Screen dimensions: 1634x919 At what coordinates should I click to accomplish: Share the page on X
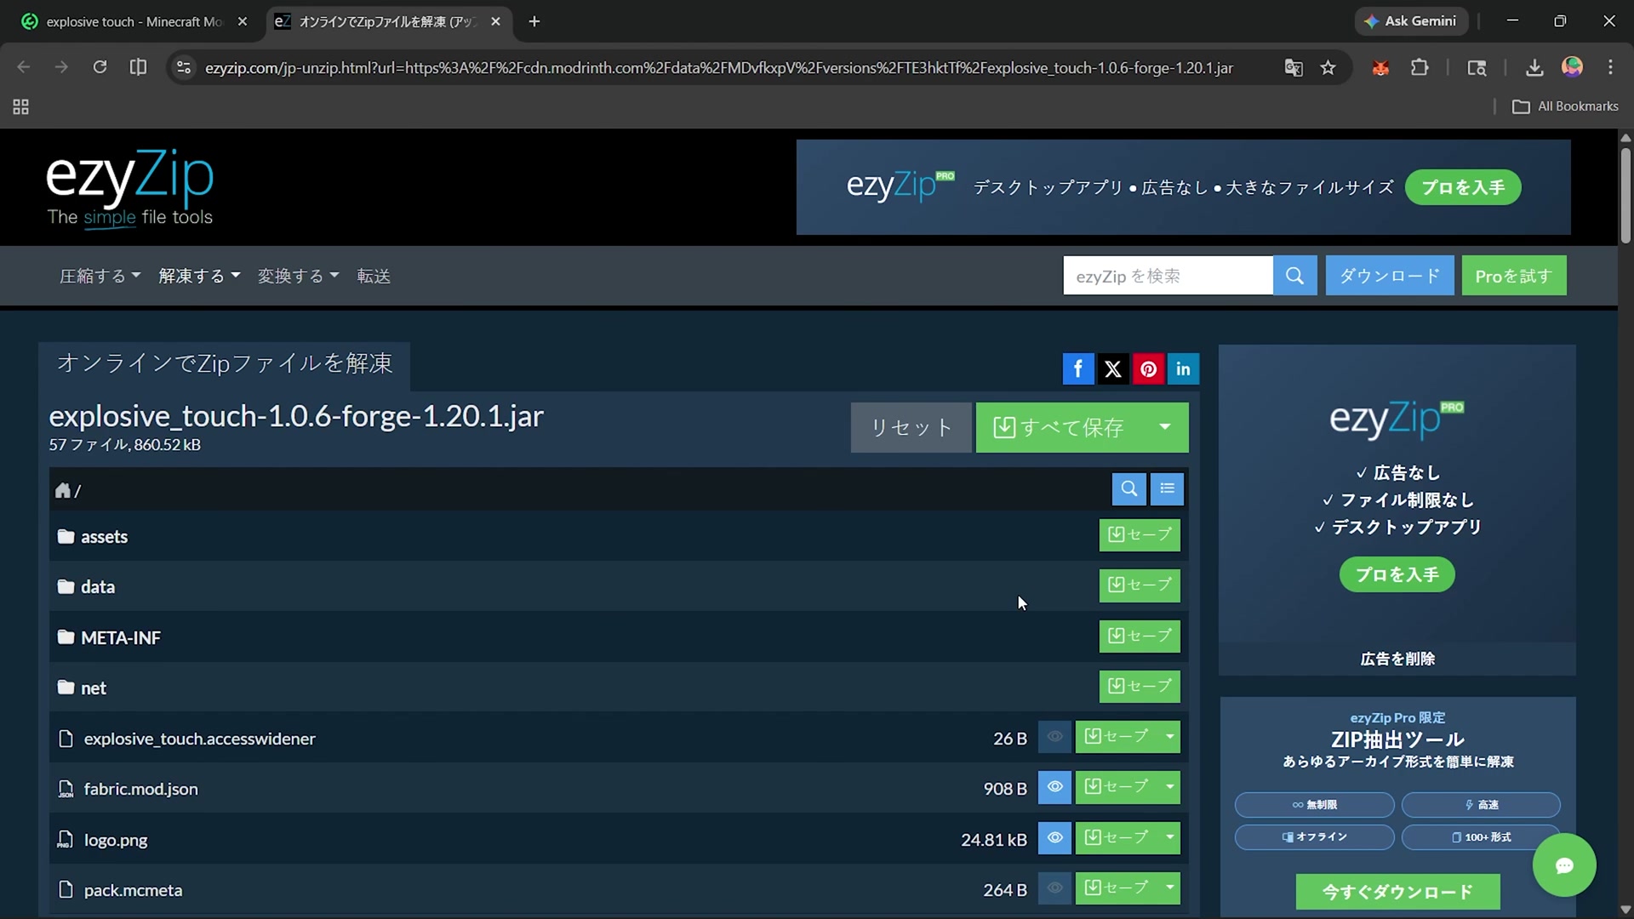1113,368
